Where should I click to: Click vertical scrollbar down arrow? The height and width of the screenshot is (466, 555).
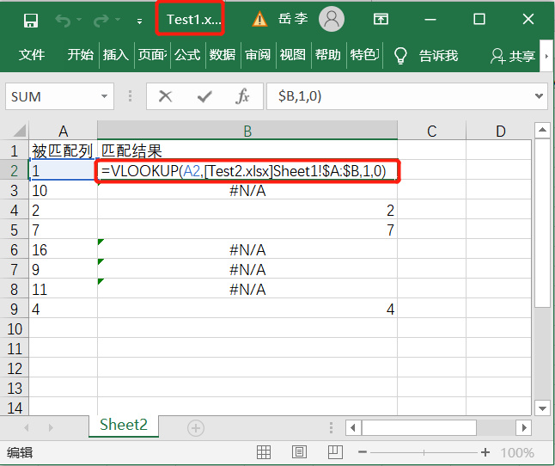pos(542,408)
